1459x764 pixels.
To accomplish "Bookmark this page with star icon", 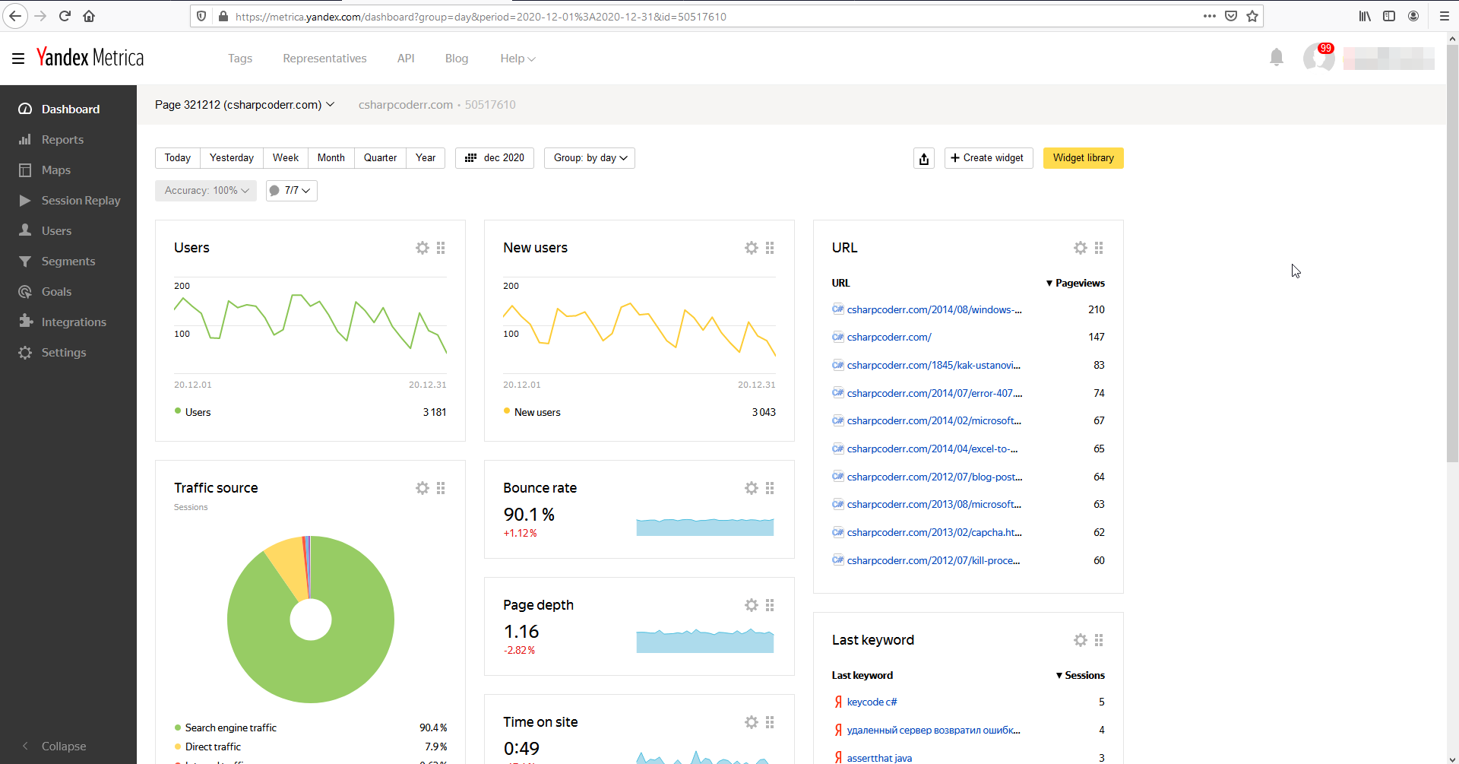I will pos(1252,16).
